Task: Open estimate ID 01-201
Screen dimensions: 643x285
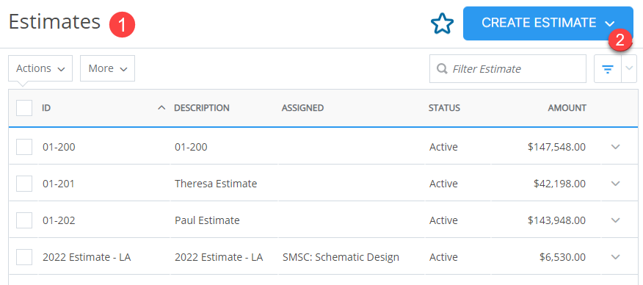Action: 59,184
